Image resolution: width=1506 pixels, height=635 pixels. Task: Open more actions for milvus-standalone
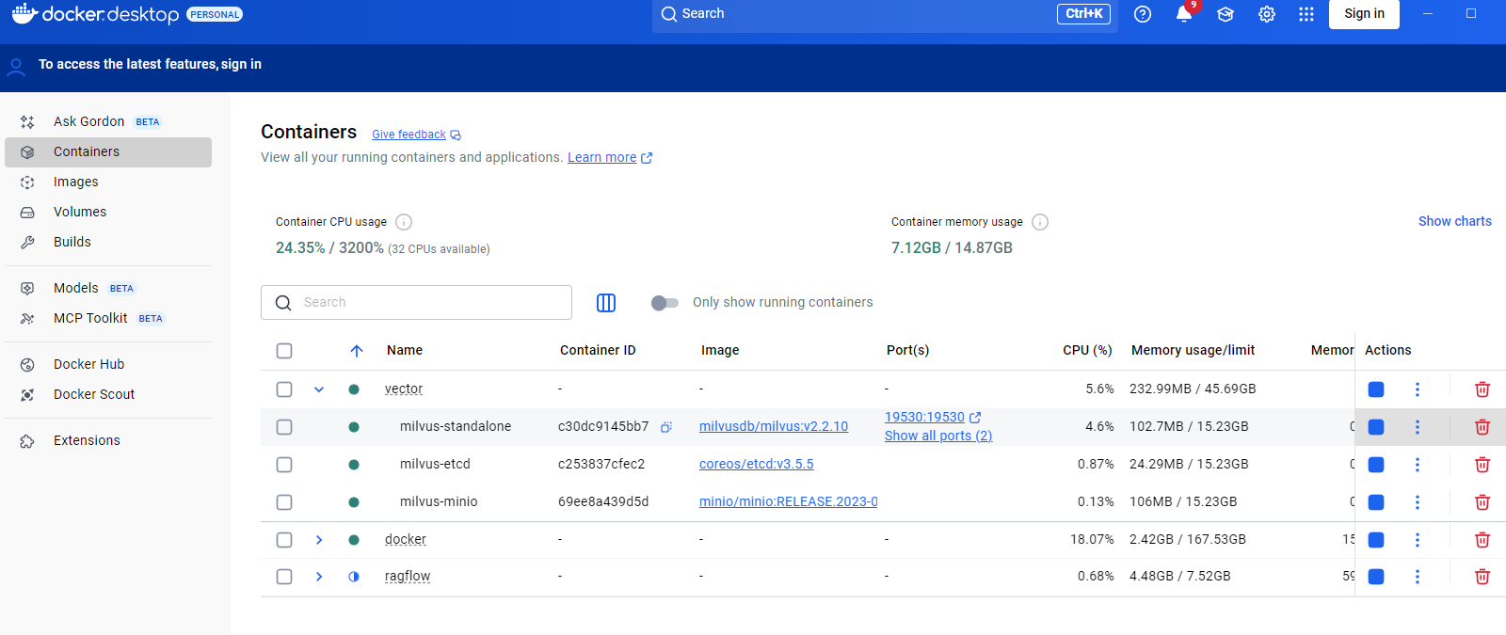(x=1418, y=427)
